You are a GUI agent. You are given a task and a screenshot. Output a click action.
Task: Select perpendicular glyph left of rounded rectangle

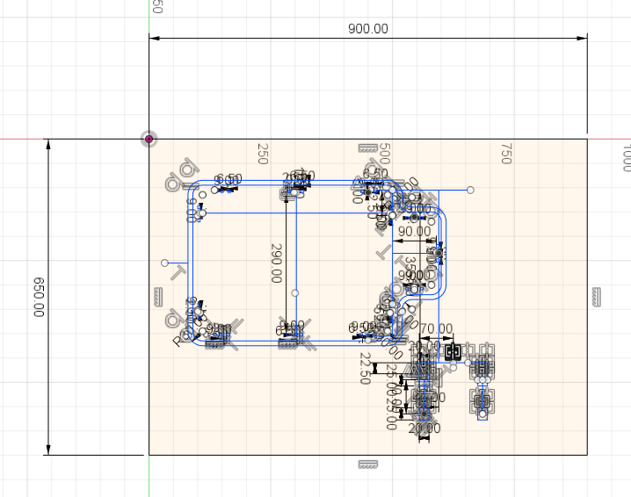(x=178, y=272)
